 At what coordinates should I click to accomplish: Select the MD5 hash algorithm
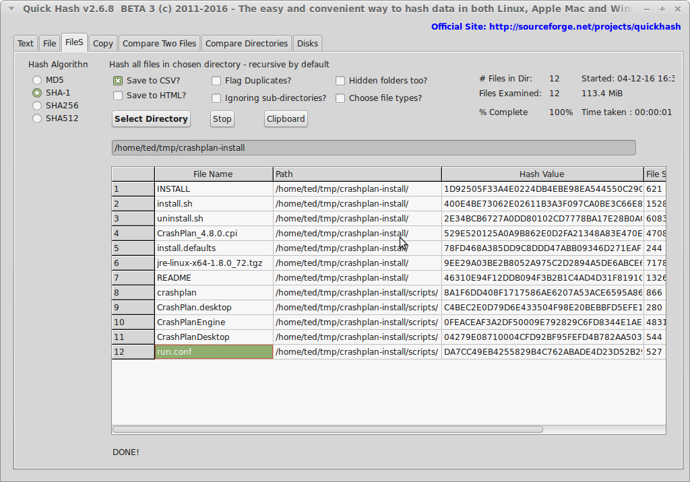click(37, 80)
